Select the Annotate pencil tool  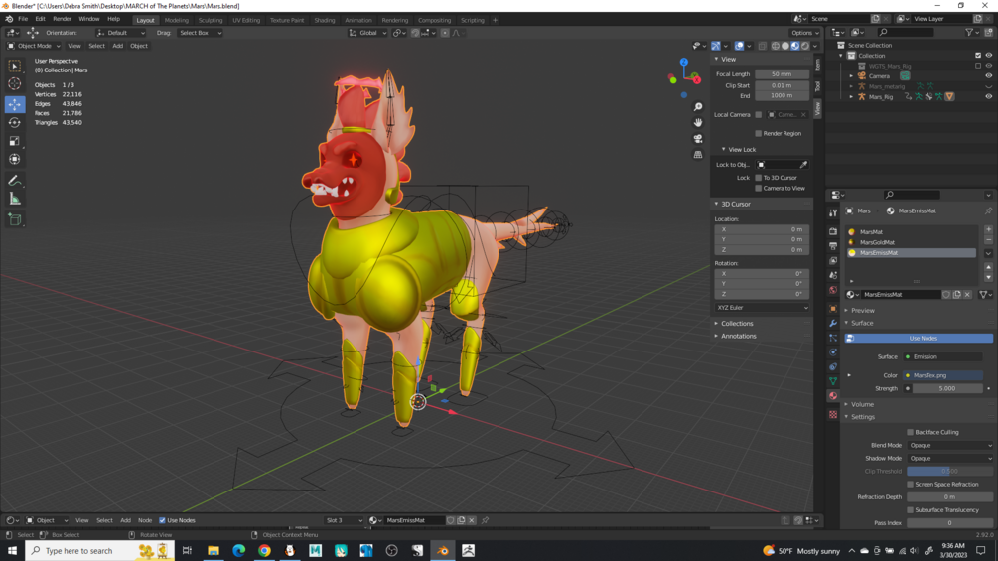click(x=14, y=181)
